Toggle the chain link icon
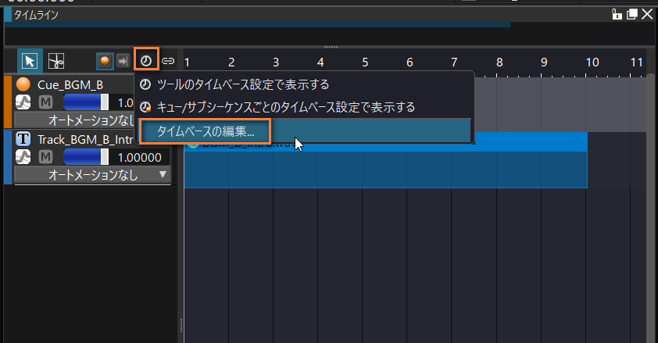 [x=168, y=61]
